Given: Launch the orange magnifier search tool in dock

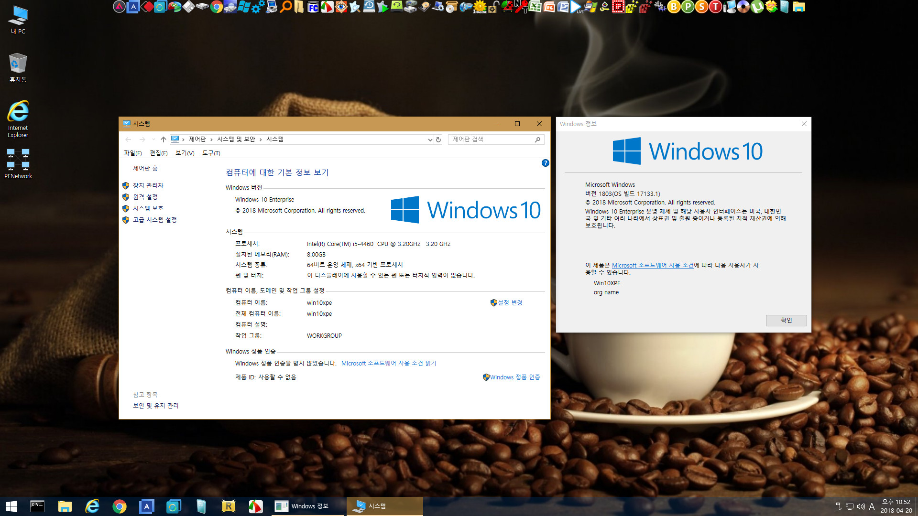Looking at the screenshot, I should [x=285, y=7].
